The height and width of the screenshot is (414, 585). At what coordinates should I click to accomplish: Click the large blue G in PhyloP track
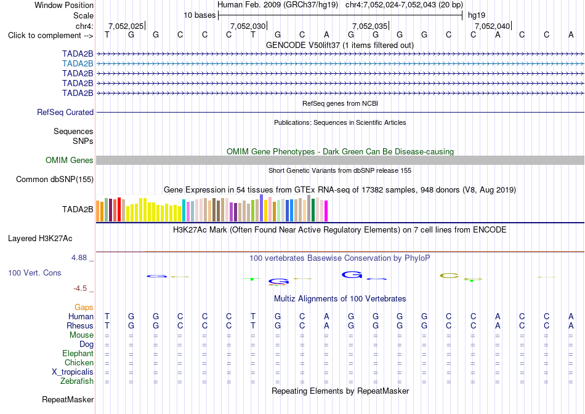point(352,275)
